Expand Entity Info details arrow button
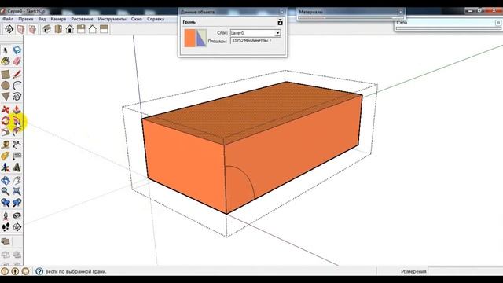The width and height of the screenshot is (503, 283). coord(280,22)
